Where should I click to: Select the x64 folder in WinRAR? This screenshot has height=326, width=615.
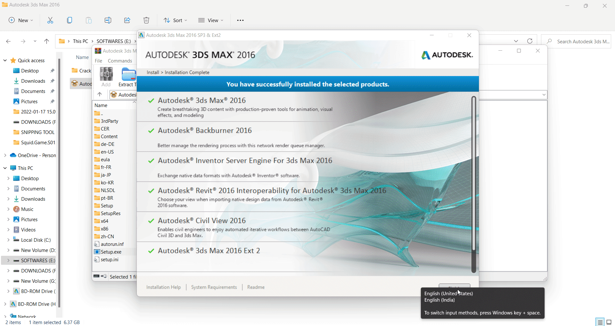click(x=101, y=221)
